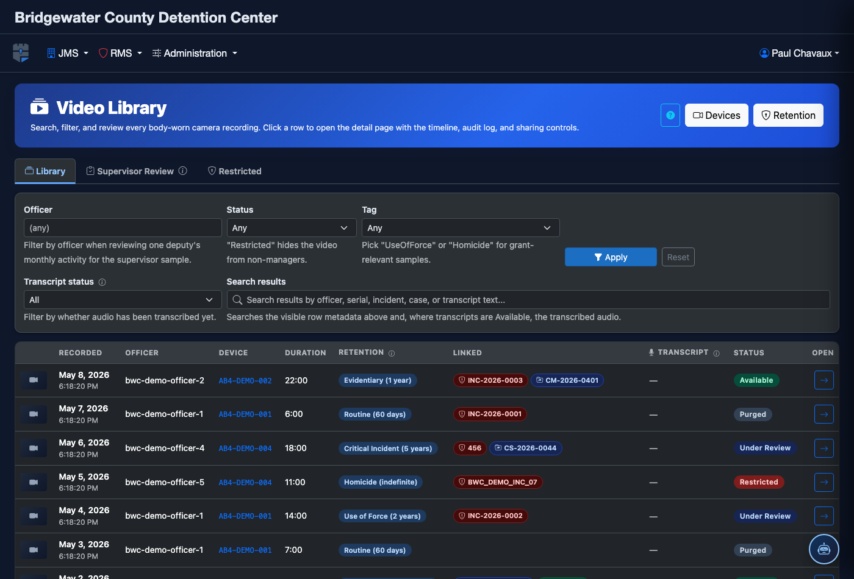Expand the JMS menu
The image size is (854, 579).
click(68, 53)
